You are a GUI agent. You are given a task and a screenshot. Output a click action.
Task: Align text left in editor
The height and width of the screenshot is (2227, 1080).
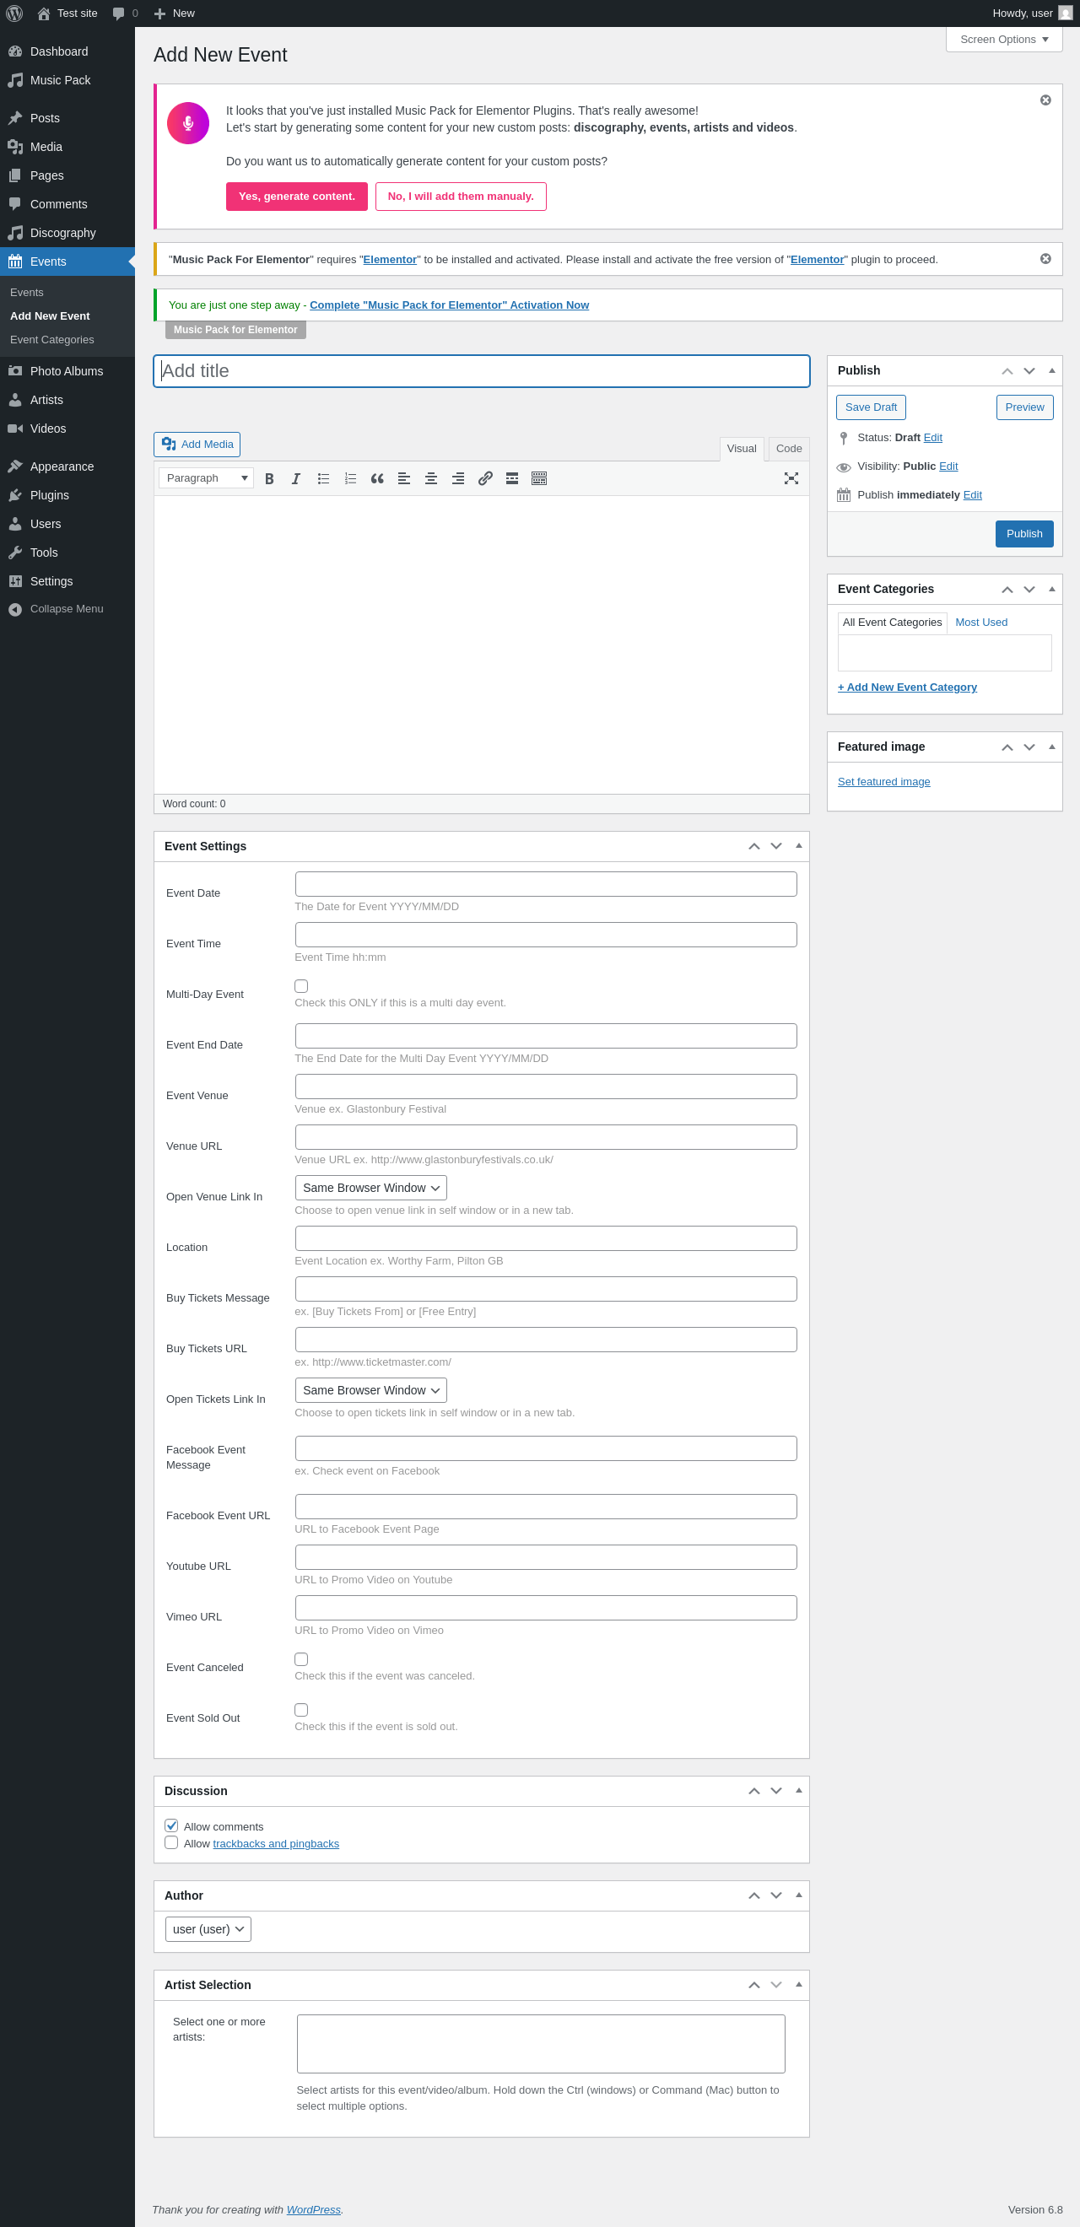point(404,478)
